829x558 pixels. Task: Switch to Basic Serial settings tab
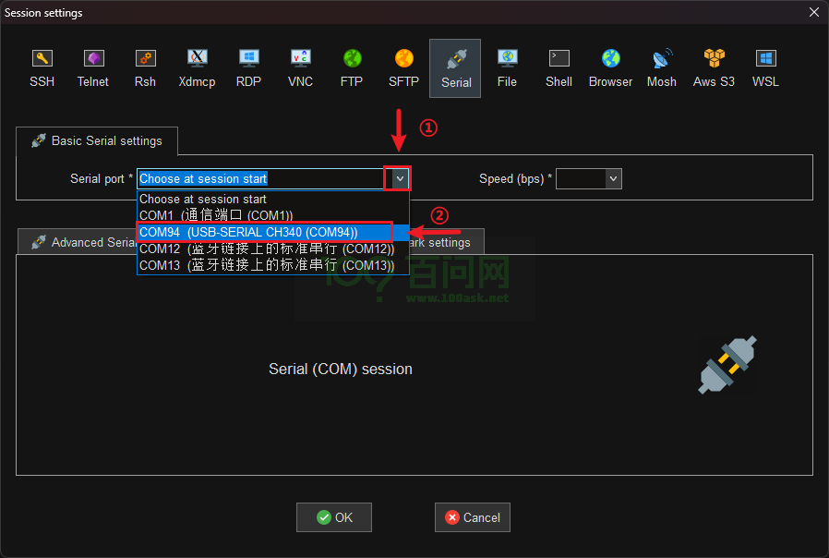coord(97,141)
